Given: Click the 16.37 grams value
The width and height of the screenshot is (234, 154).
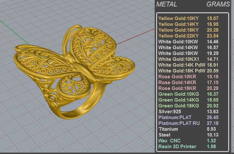Looking at the screenshot, I should pos(213,94).
